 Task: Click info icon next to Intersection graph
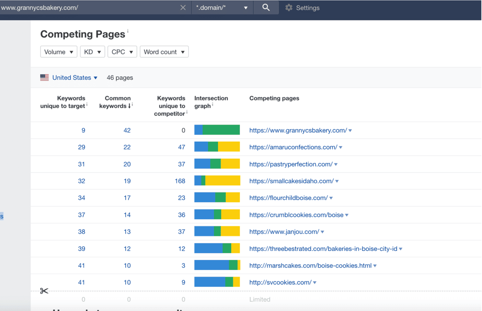(212, 104)
